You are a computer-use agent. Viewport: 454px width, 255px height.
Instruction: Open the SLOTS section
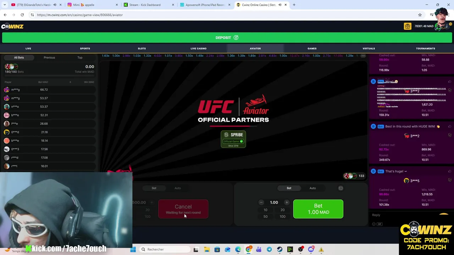(x=142, y=49)
